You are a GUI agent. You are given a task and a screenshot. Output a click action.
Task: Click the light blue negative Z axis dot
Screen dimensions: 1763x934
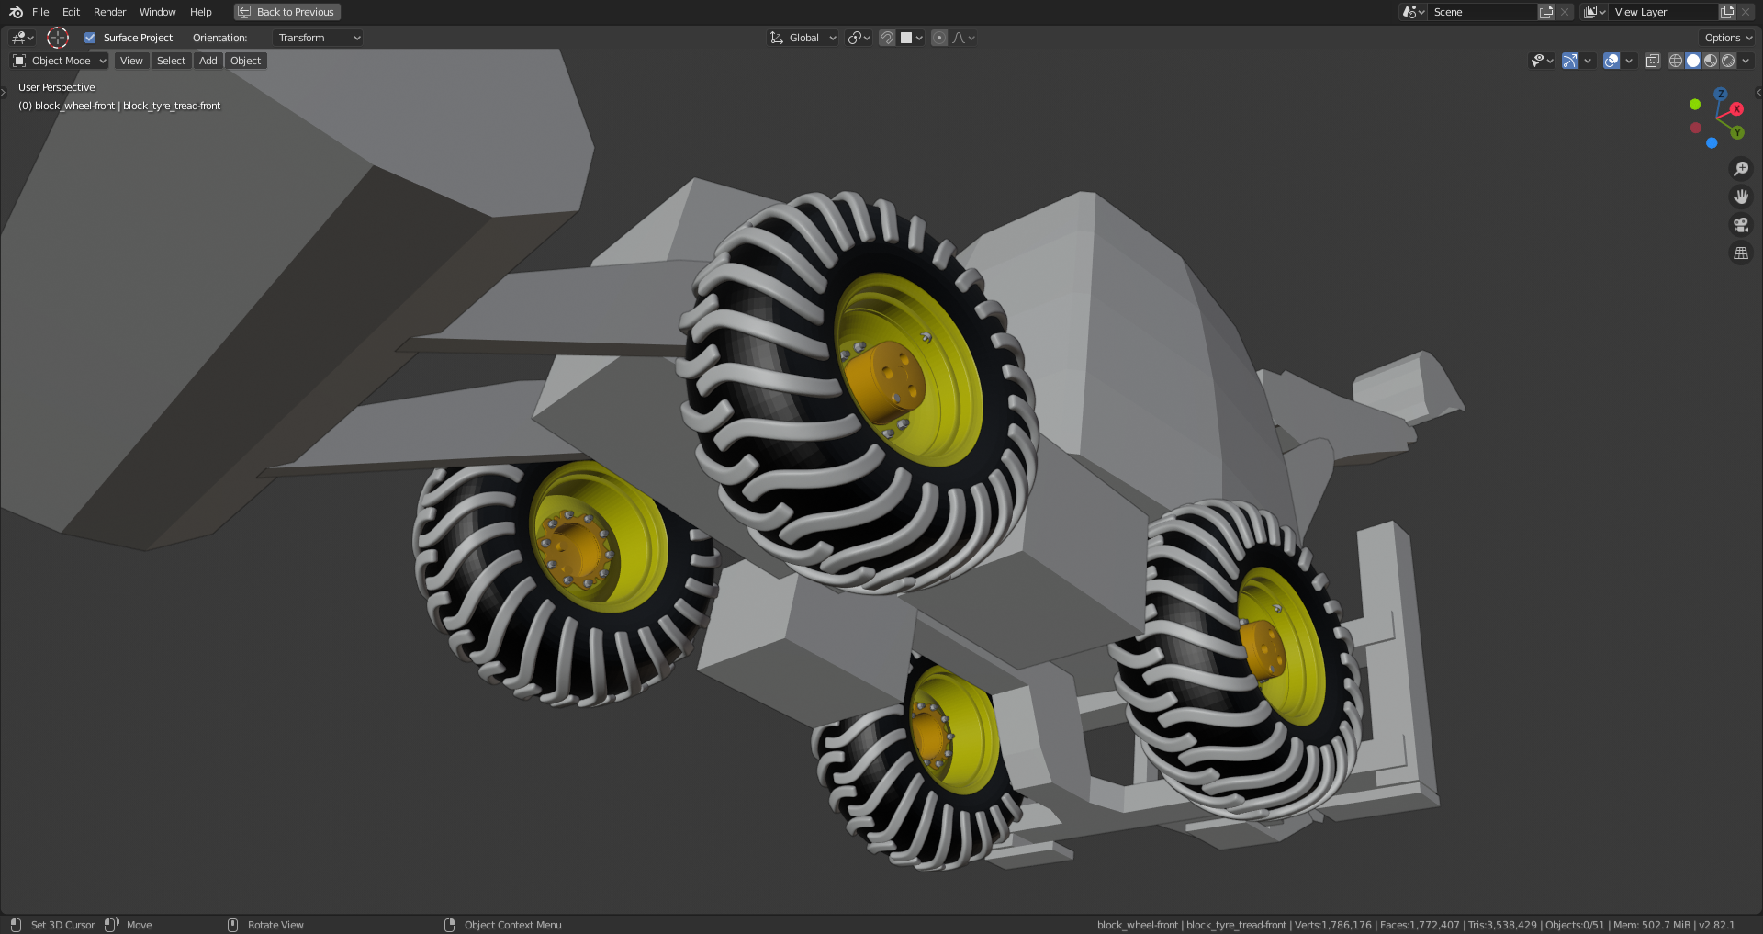pos(1712,143)
